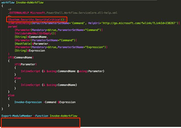Click the [String]$Expression declaration
The height and width of the screenshot is (128, 181).
pyautogui.click(x=30, y=50)
